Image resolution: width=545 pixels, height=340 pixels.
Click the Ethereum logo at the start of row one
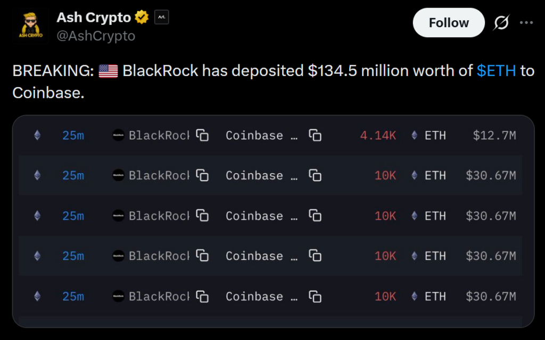tap(36, 135)
